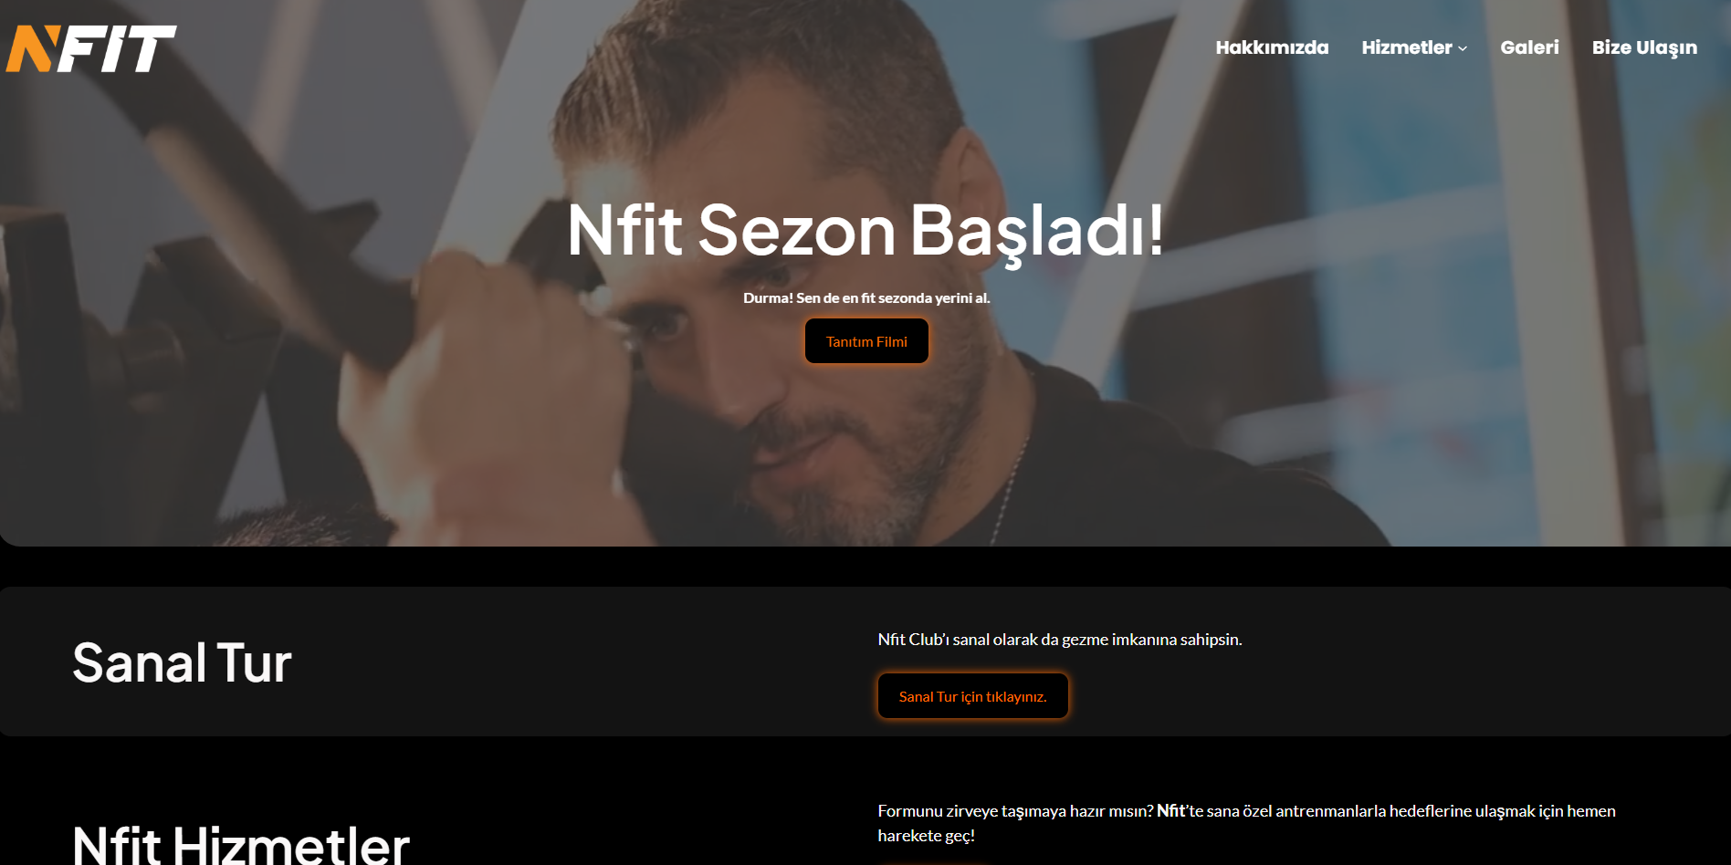Click the bold Nfit word in the paragraph
The width and height of the screenshot is (1731, 865).
point(1170,811)
